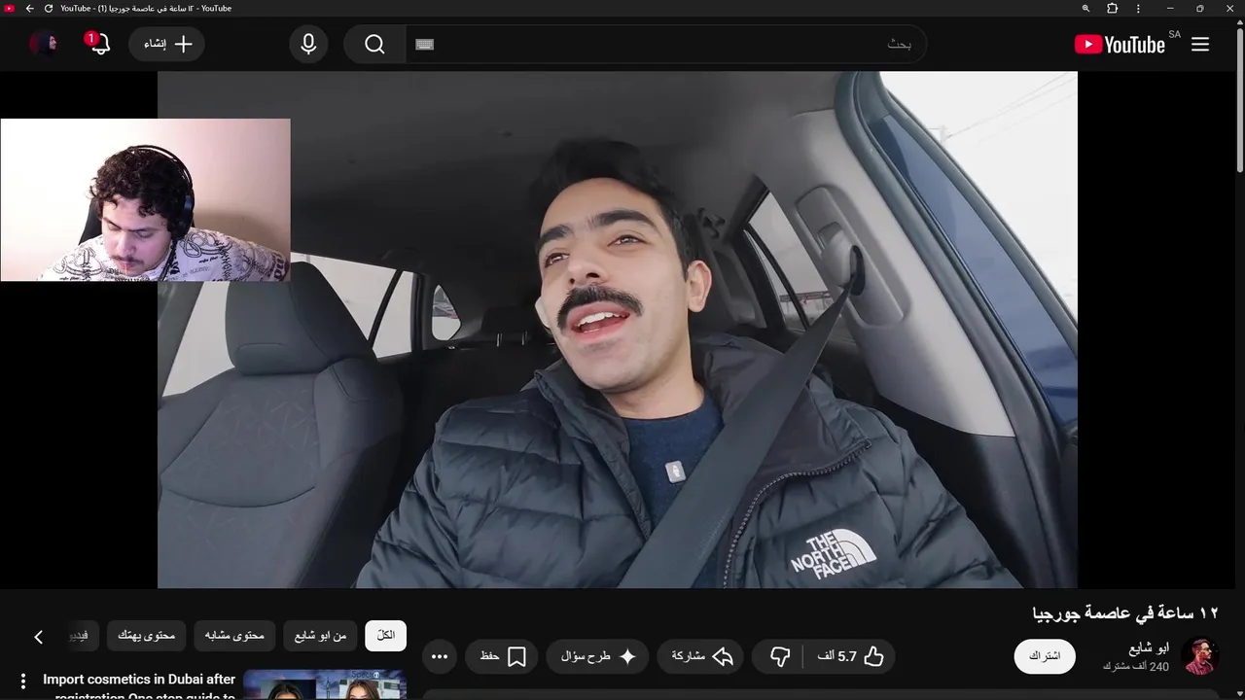Start voice search with microphone icon

[308, 45]
